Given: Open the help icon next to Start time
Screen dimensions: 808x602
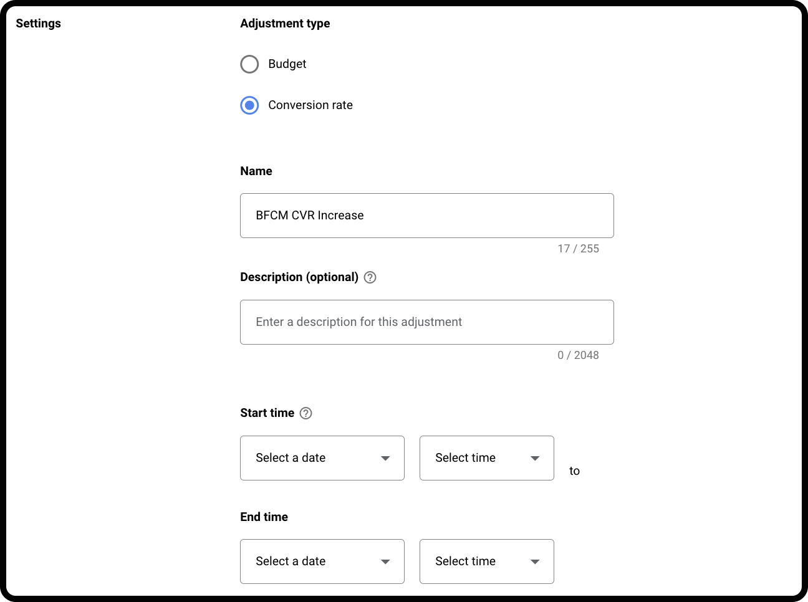Looking at the screenshot, I should pyautogui.click(x=306, y=413).
